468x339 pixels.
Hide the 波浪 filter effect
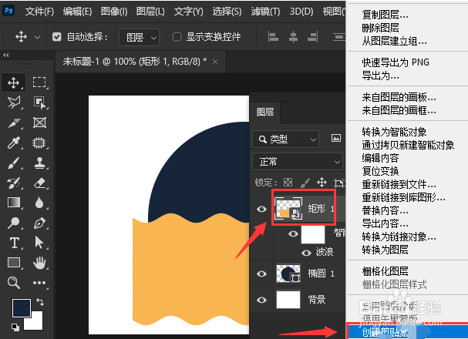306,253
